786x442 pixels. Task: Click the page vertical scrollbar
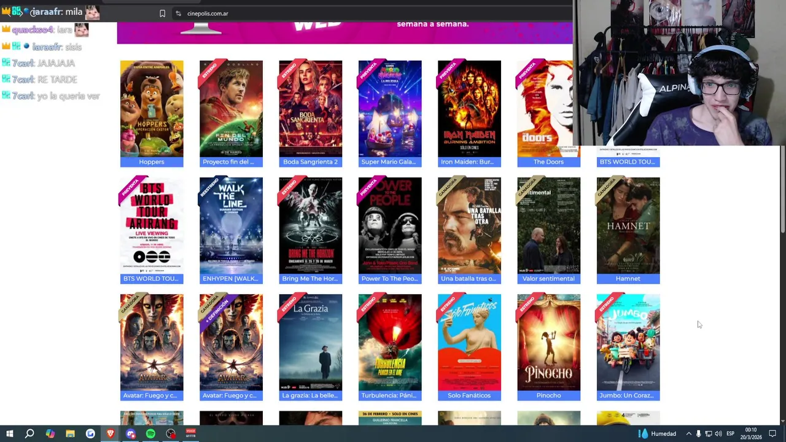pyautogui.click(x=782, y=190)
